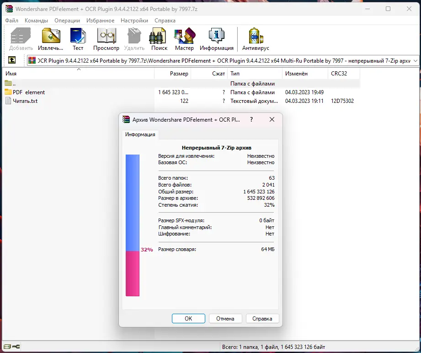Click the Читать.txt file icon

pyautogui.click(x=8, y=101)
